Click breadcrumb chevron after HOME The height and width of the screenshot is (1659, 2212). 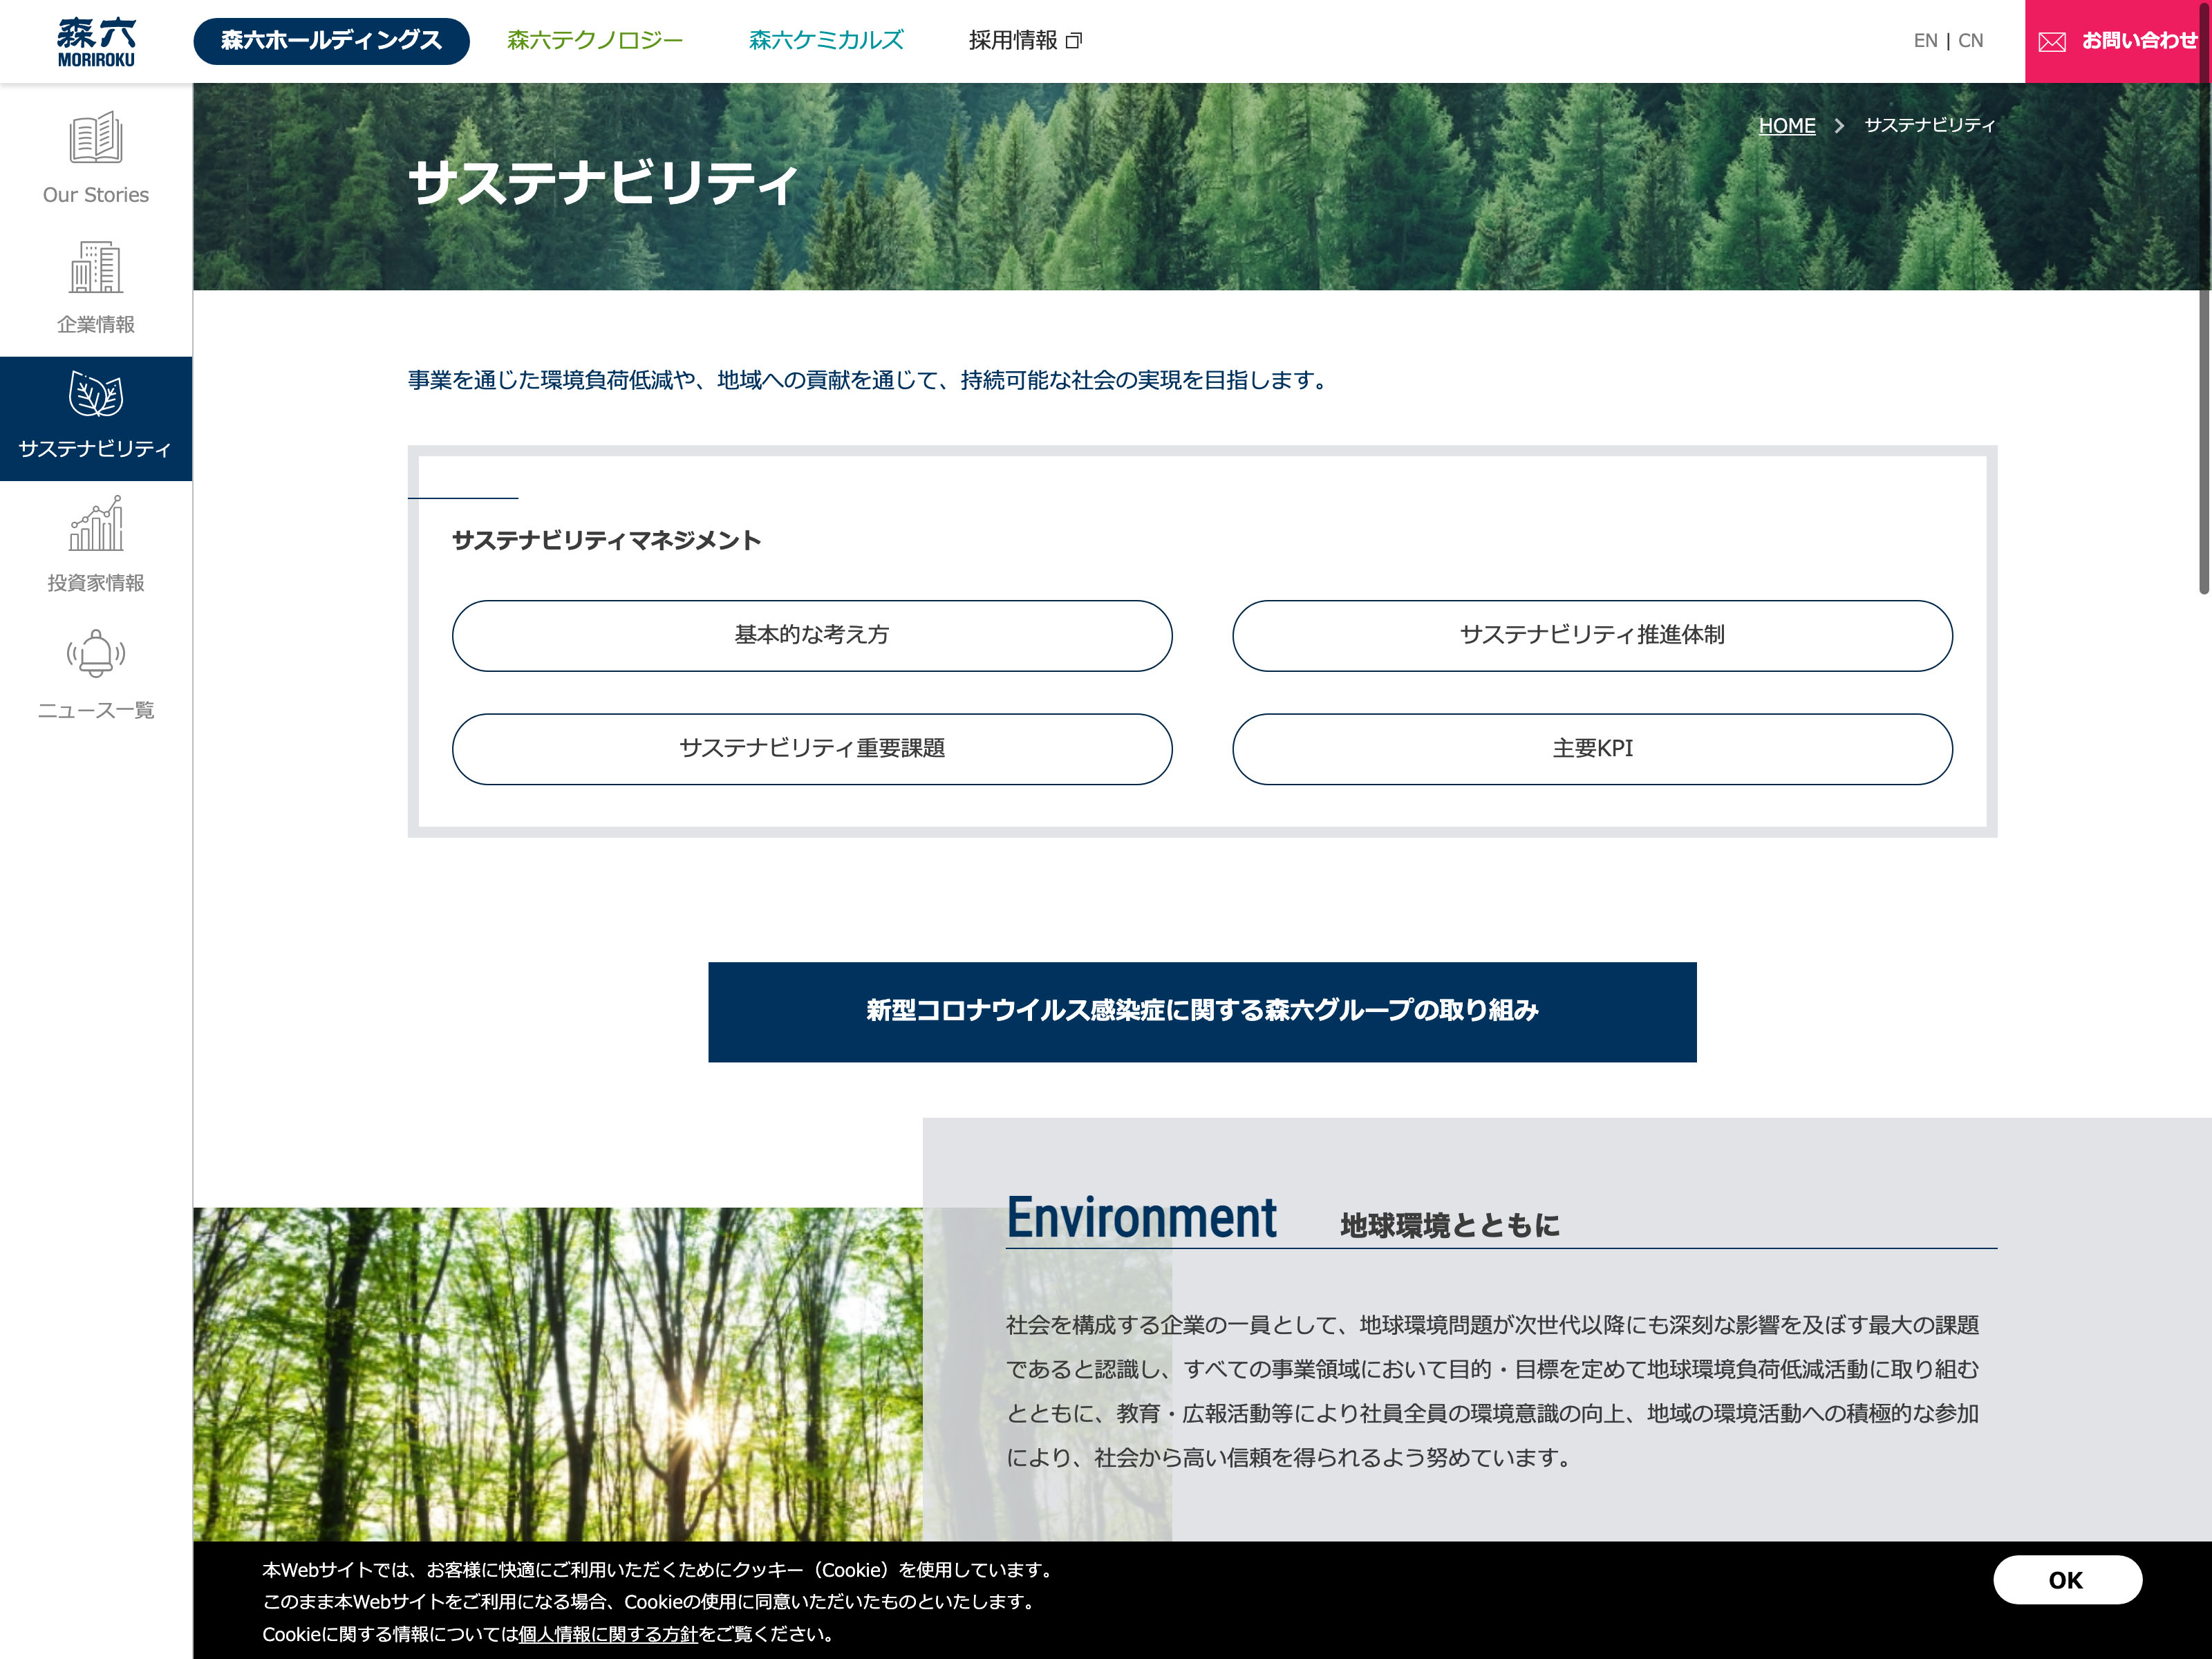[x=1839, y=126]
